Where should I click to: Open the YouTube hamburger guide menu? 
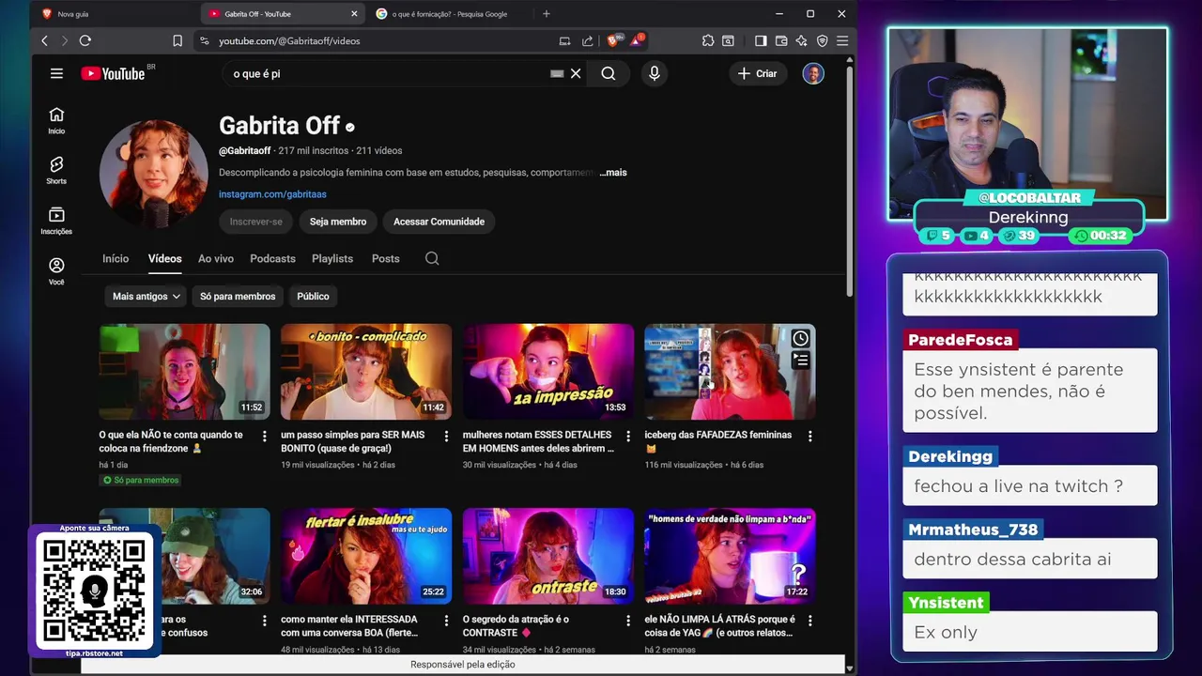coord(56,73)
